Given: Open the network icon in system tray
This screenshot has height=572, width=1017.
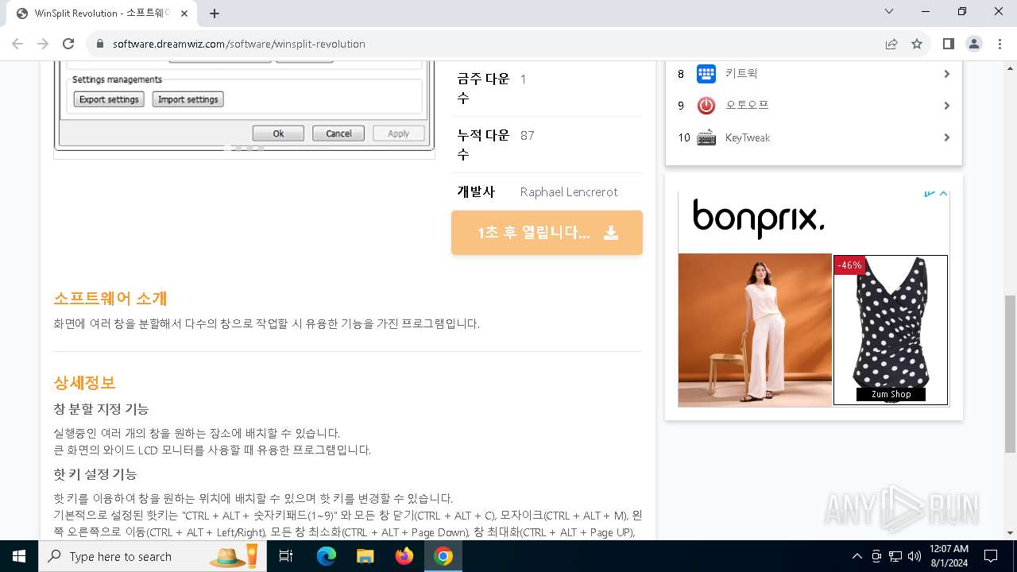Looking at the screenshot, I should [895, 556].
